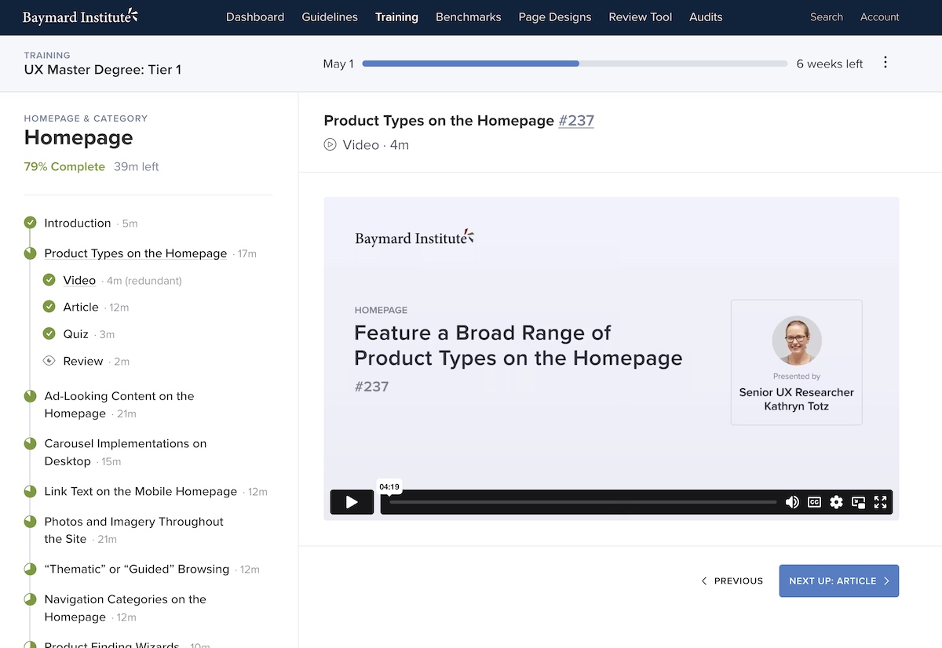
Task: Enter fullscreen video mode
Action: (x=880, y=502)
